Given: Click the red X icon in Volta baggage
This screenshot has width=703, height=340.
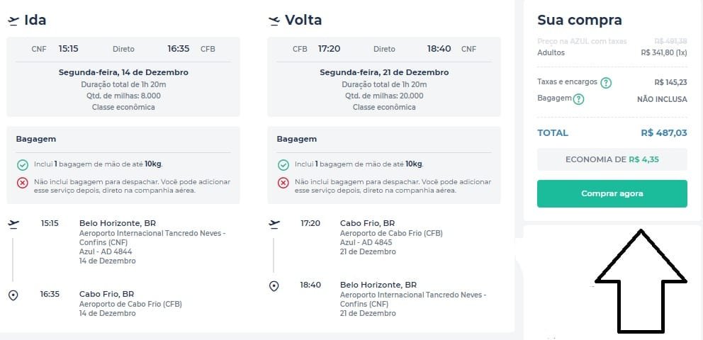Looking at the screenshot, I should pos(283,183).
